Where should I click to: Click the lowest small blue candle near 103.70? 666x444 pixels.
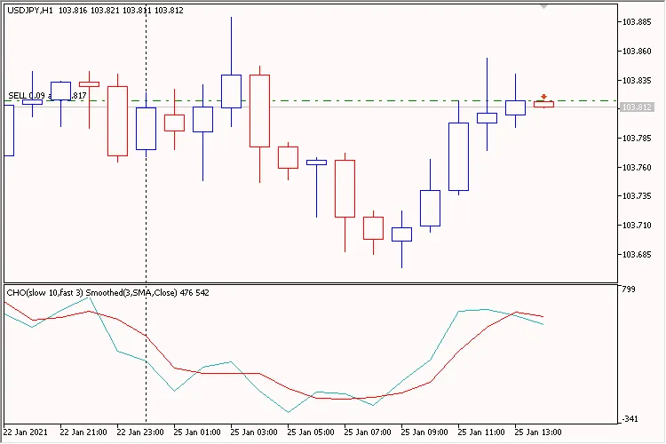pos(401,234)
